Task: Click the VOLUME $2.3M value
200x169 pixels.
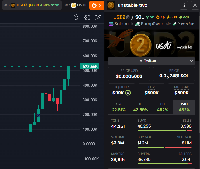Action: [117, 143]
